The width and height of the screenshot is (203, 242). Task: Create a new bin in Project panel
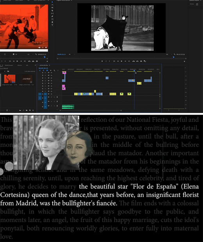tap(27, 110)
